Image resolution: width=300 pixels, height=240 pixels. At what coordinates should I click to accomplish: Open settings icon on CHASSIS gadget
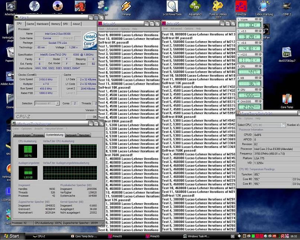(x=257, y=101)
